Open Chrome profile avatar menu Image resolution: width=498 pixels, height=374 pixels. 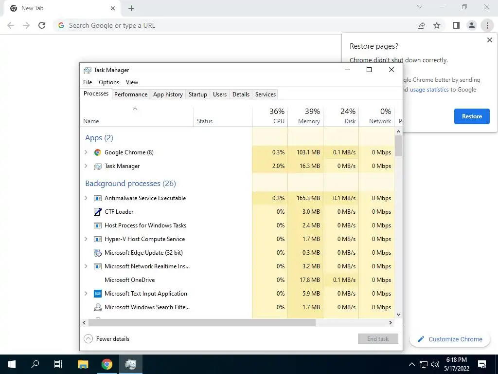coord(472,25)
